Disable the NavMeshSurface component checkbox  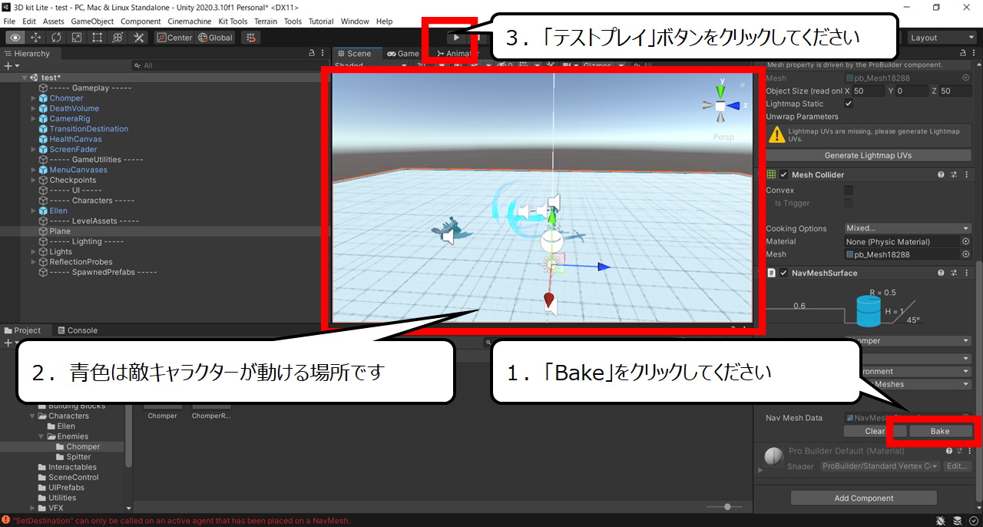point(784,273)
